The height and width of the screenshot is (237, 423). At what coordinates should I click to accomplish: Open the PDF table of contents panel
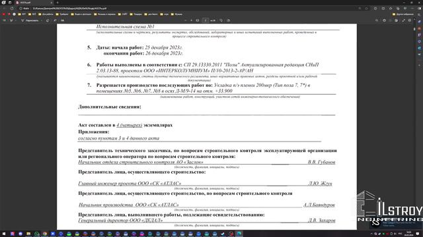[4, 20]
